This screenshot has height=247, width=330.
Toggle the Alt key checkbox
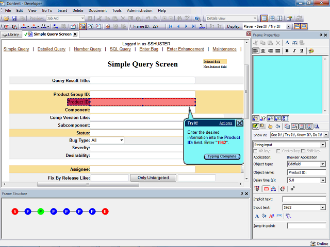[255, 151]
